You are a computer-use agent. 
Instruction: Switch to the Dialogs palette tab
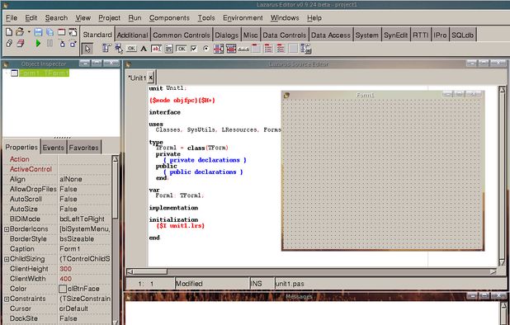tap(227, 35)
